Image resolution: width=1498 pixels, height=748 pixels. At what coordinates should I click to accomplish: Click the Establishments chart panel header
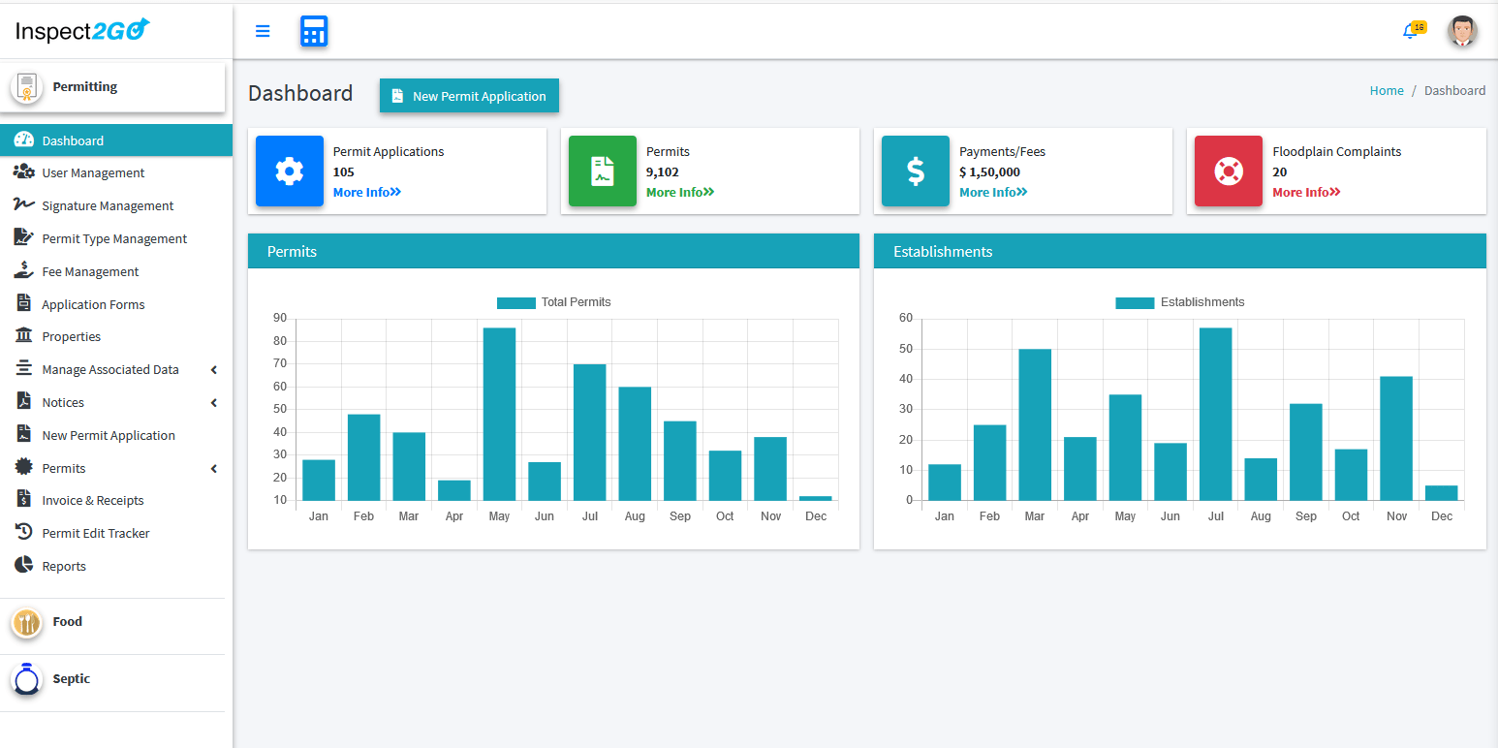point(1180,251)
